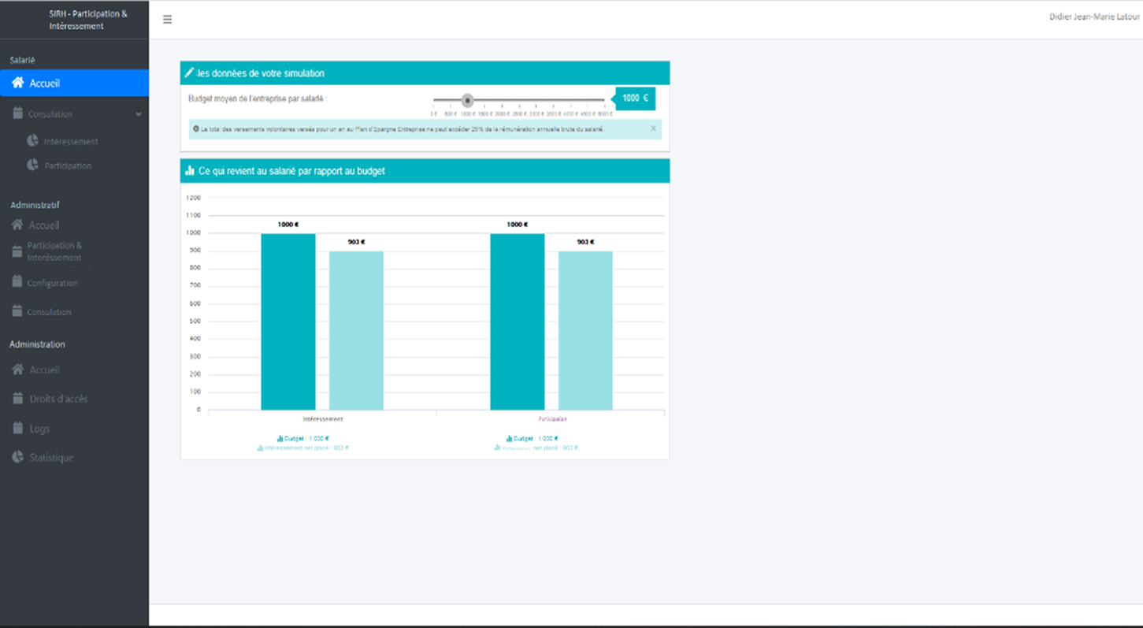This screenshot has width=1143, height=628.
Task: Click the home icon beside Salarié Accueil
Action: (17, 83)
